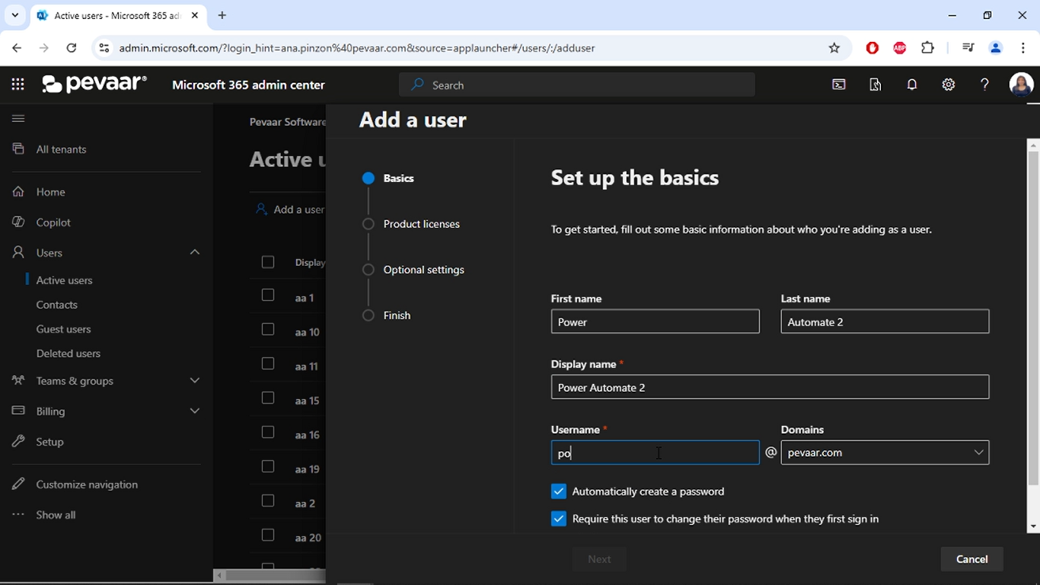Click Customize navigation
Image resolution: width=1040 pixels, height=585 pixels.
(x=87, y=484)
